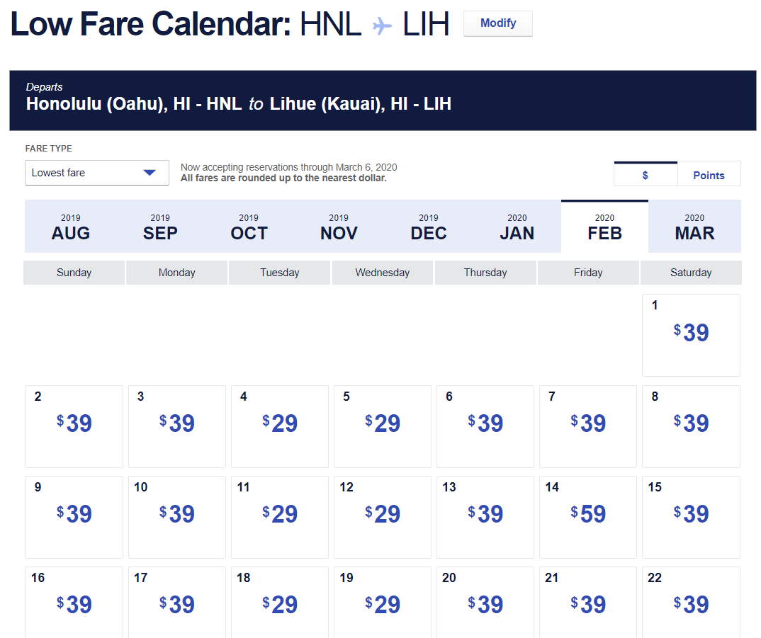Select the $39 fare on February 22
Viewport: 761px width, 638px height.
click(x=691, y=605)
